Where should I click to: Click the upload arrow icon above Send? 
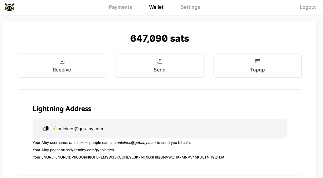tap(160, 61)
